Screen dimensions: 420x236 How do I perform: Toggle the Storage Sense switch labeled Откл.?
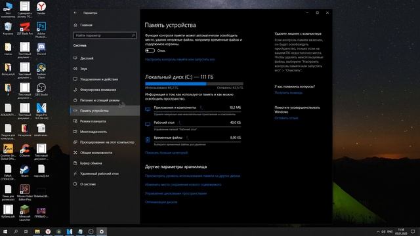point(150,50)
